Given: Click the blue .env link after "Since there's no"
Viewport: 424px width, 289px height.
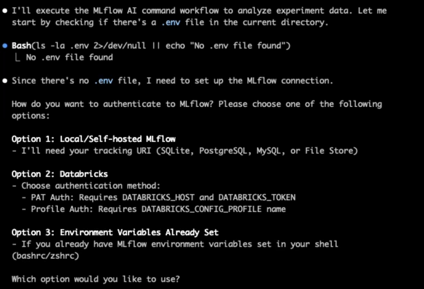Looking at the screenshot, I should [x=104, y=81].
